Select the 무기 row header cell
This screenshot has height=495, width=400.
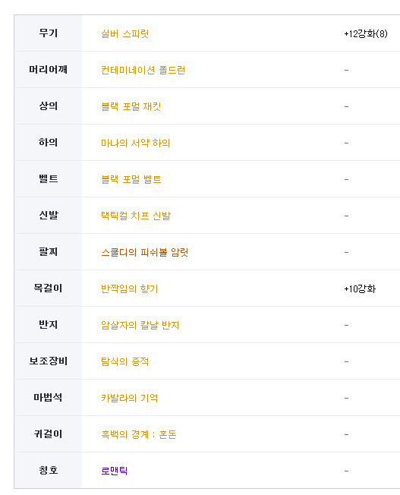point(49,33)
